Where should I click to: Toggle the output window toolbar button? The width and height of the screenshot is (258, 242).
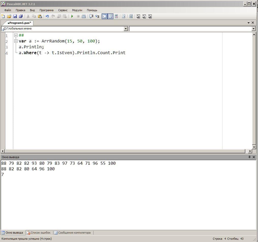(104, 16)
